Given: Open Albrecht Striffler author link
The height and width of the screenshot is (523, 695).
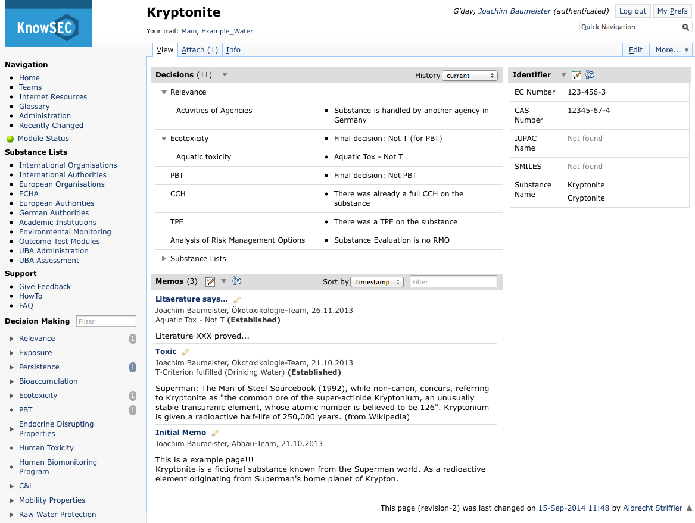Looking at the screenshot, I should tap(653, 508).
